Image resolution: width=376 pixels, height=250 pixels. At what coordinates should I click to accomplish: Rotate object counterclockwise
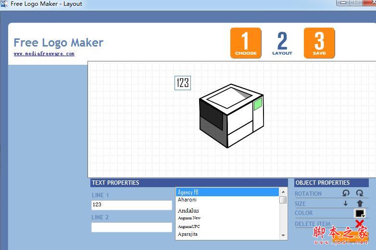346,193
